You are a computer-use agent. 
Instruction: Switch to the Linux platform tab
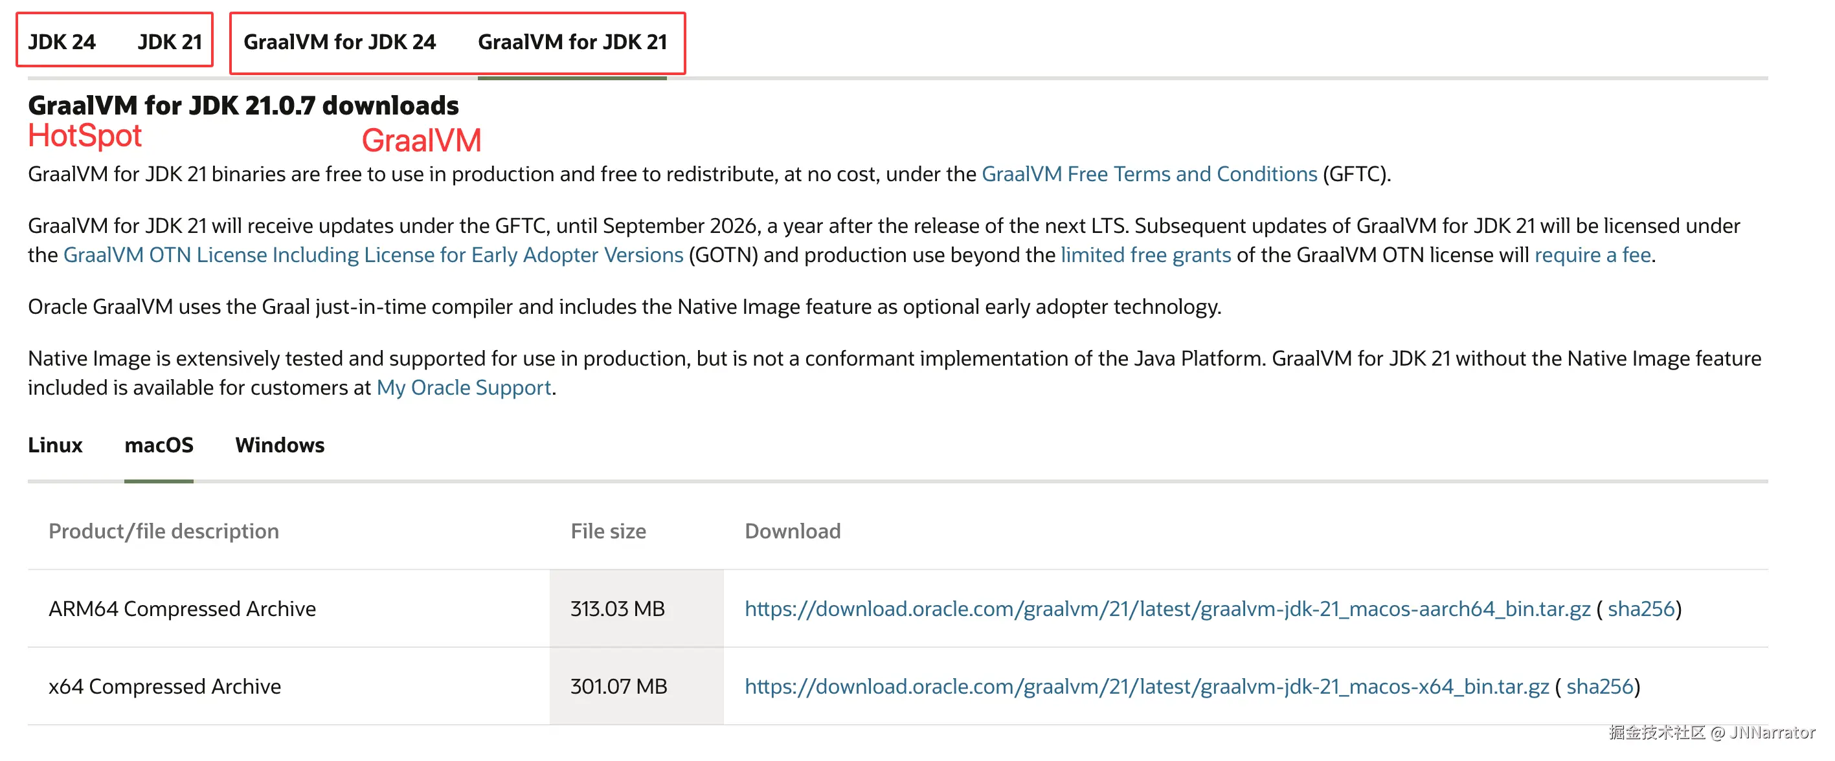click(x=55, y=445)
